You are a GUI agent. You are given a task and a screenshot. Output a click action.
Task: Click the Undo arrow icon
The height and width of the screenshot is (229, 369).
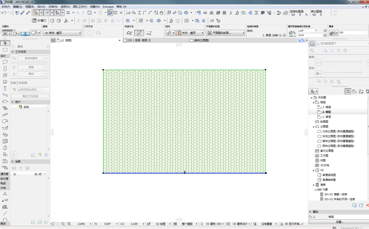tap(4, 13)
